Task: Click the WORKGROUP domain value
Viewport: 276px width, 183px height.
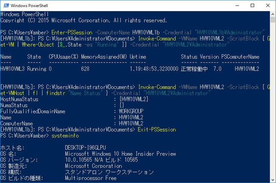Action: (x=131, y=111)
